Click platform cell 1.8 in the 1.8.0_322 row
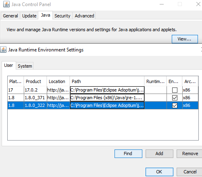 (x=16, y=105)
